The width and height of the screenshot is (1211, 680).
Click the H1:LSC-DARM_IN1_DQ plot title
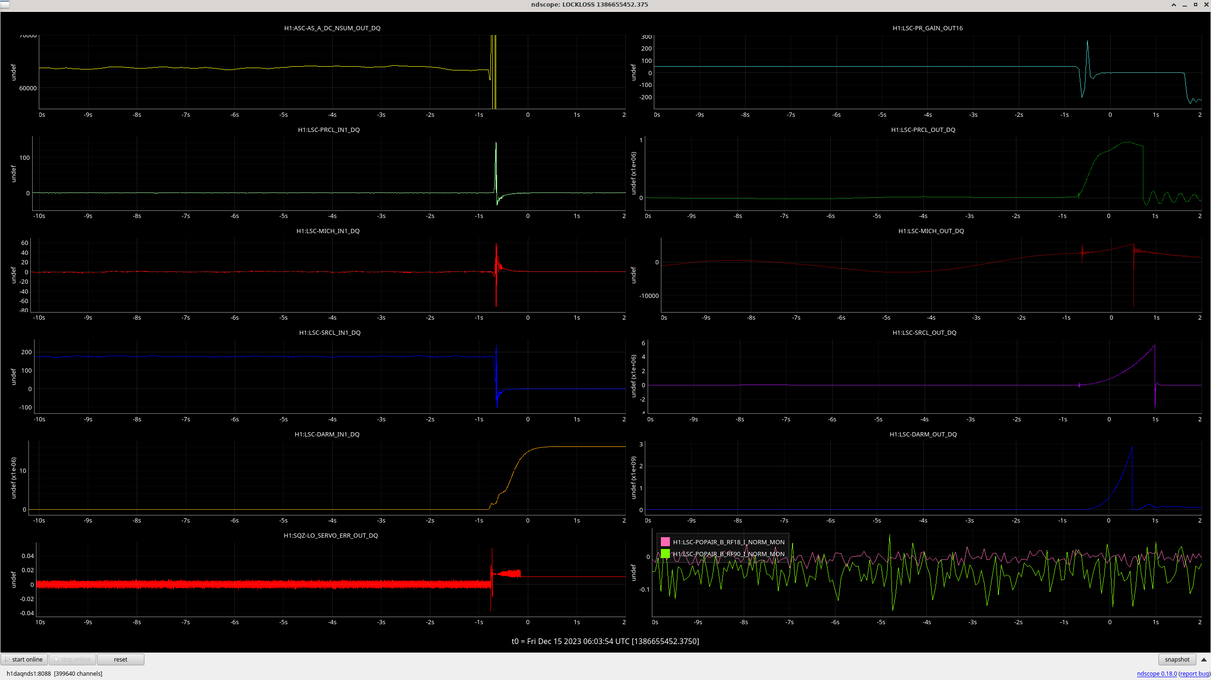[327, 434]
